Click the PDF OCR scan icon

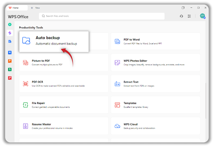pyautogui.click(x=25, y=84)
